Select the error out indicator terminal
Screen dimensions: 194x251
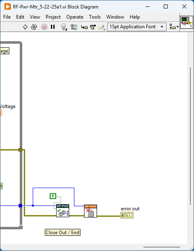coord(127,215)
